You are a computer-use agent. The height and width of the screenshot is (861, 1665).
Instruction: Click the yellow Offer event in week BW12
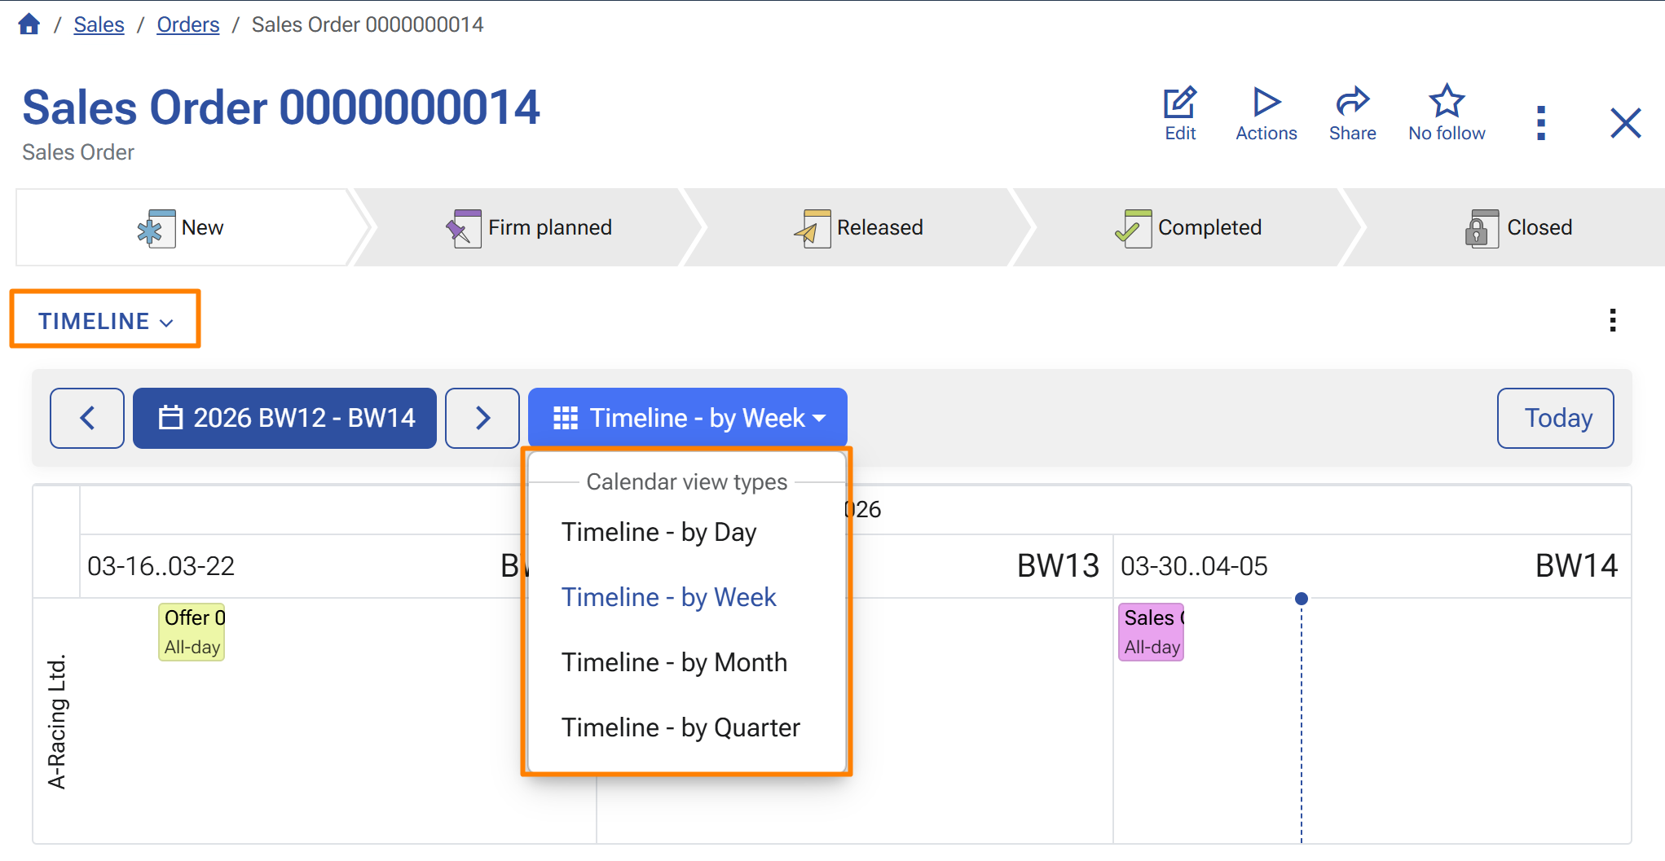point(192,631)
